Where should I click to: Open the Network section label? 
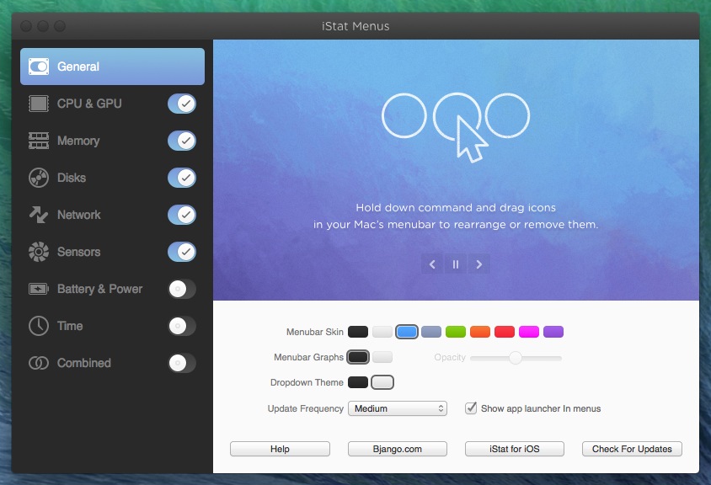[x=79, y=215]
